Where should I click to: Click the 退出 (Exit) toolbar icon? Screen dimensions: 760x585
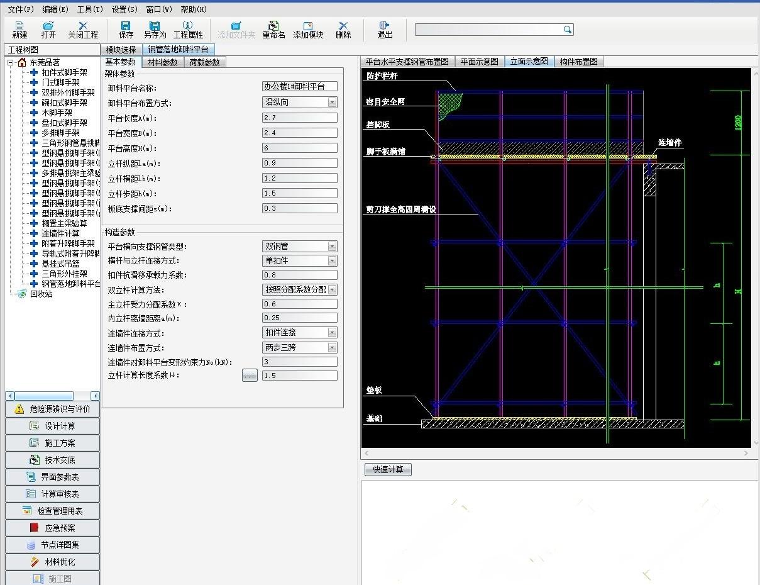coord(385,30)
